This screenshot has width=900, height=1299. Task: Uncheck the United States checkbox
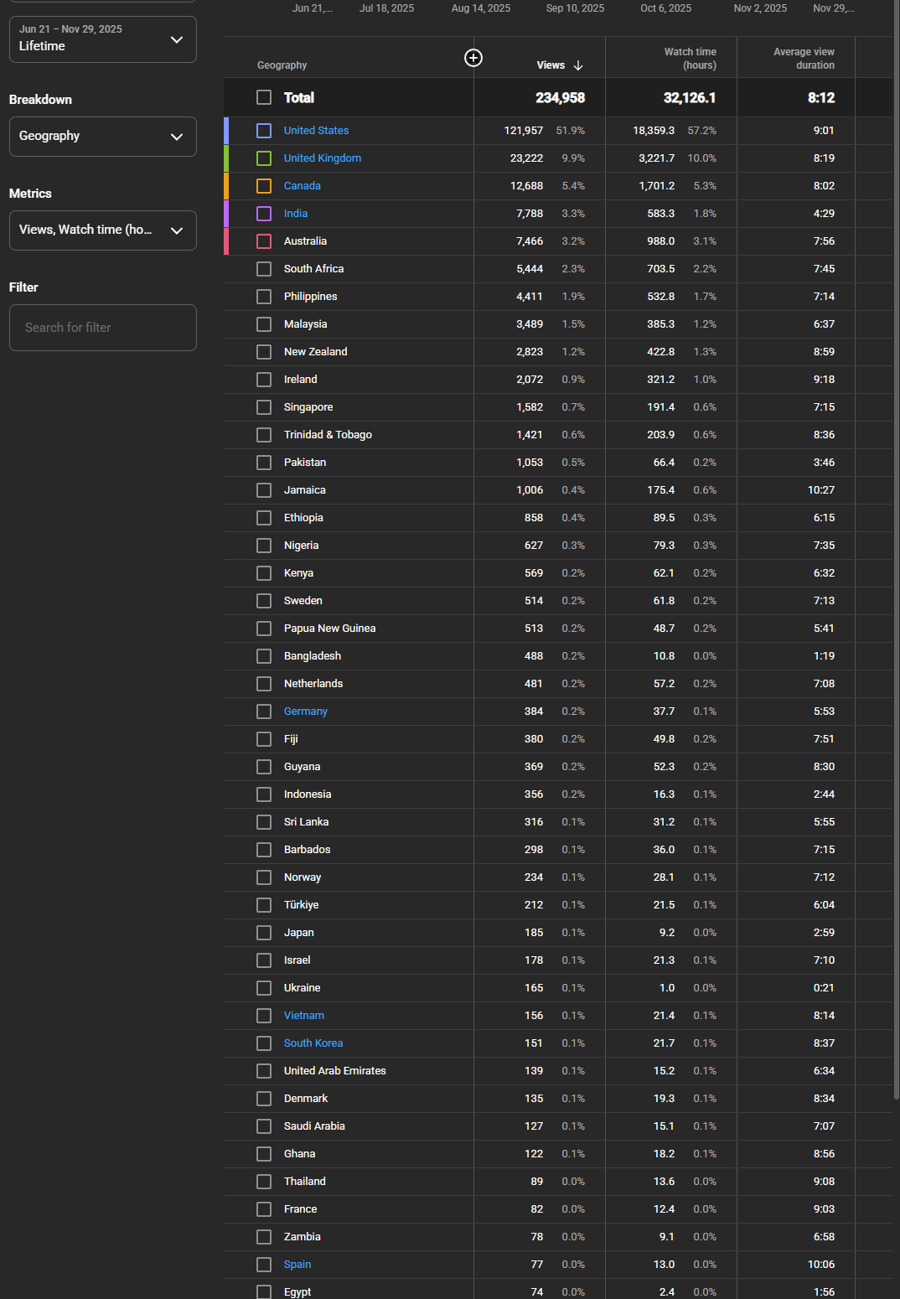tap(264, 131)
